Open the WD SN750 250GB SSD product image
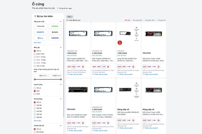This screenshot has width=202, height=134. pos(125,33)
